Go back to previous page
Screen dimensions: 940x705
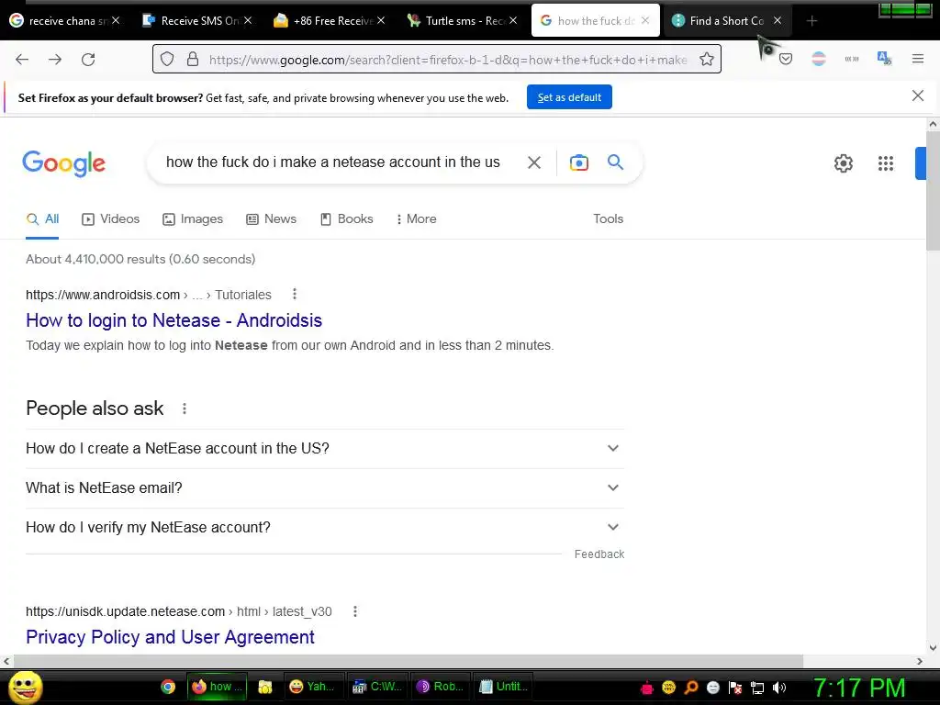pyautogui.click(x=22, y=60)
